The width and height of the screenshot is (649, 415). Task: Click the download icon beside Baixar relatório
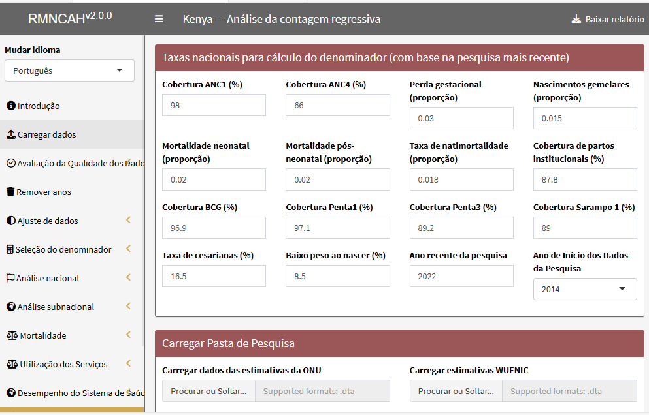tap(576, 19)
